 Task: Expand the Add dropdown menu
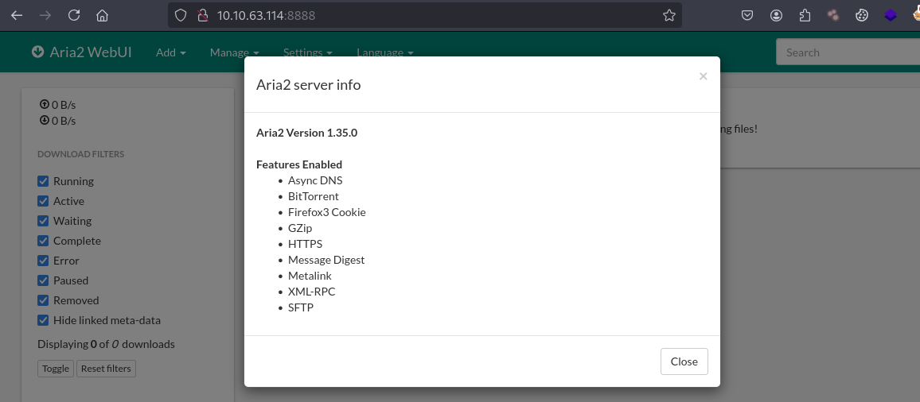[170, 52]
